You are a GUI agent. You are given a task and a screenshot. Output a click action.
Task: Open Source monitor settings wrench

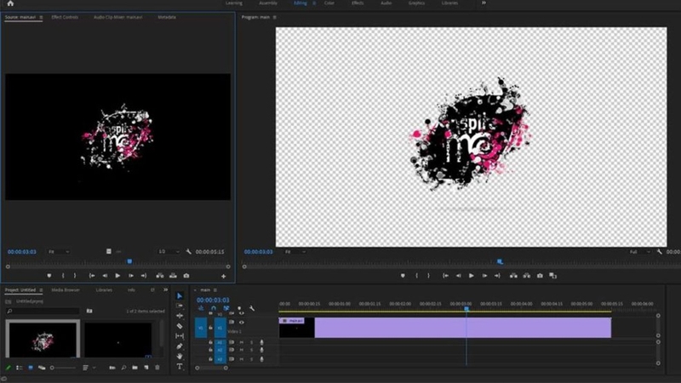point(188,251)
